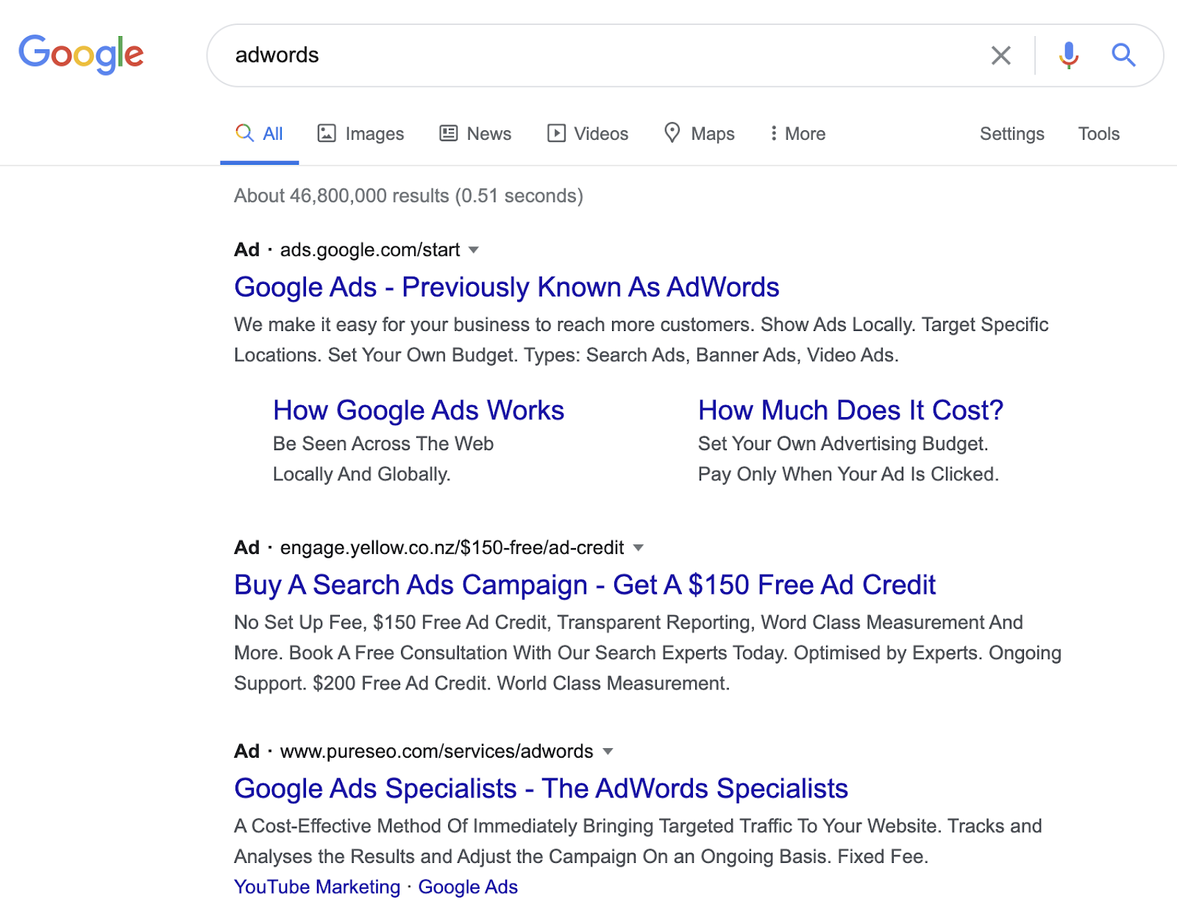Clear the search box with X icon
The image size is (1177, 924).
[1000, 55]
